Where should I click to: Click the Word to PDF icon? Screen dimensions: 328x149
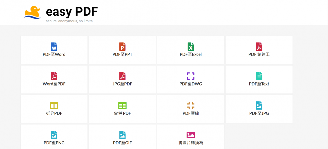point(54,76)
